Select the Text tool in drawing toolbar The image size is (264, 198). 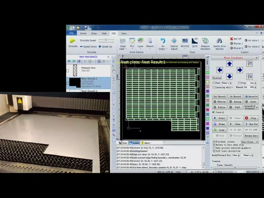(x=114, y=120)
